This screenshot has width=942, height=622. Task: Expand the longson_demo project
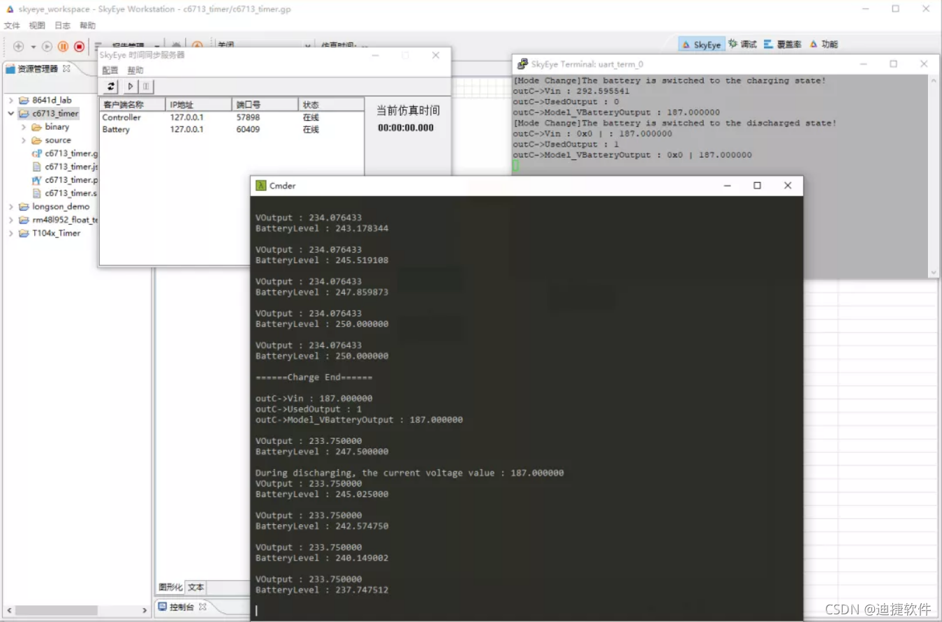11,207
